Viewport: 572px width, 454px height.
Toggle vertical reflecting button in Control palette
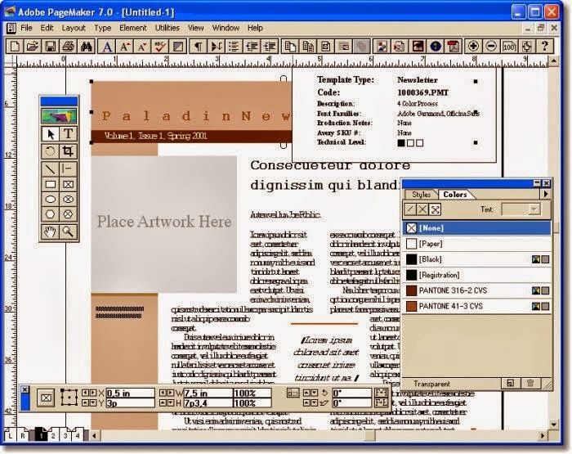pyautogui.click(x=381, y=402)
